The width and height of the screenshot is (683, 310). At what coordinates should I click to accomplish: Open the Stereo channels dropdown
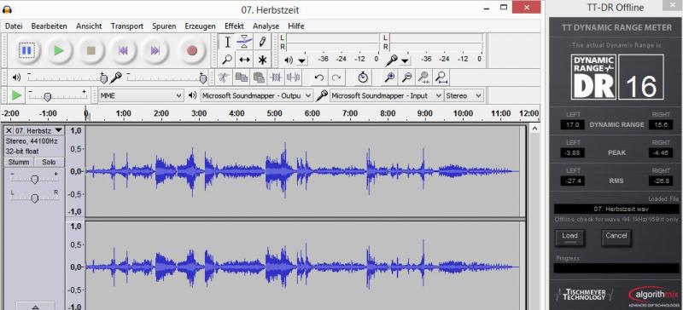pos(464,95)
